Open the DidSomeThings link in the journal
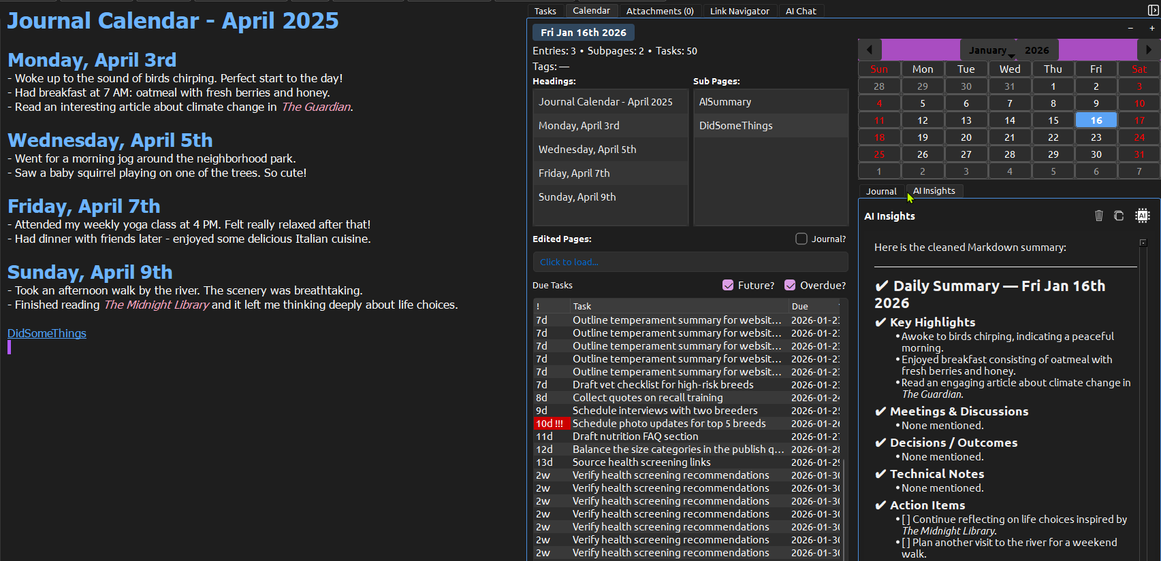This screenshot has width=1161, height=561. [47, 333]
